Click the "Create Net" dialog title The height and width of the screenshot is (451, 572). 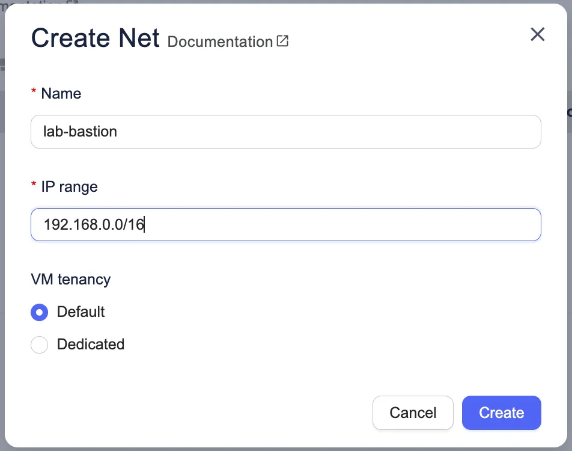pos(95,38)
